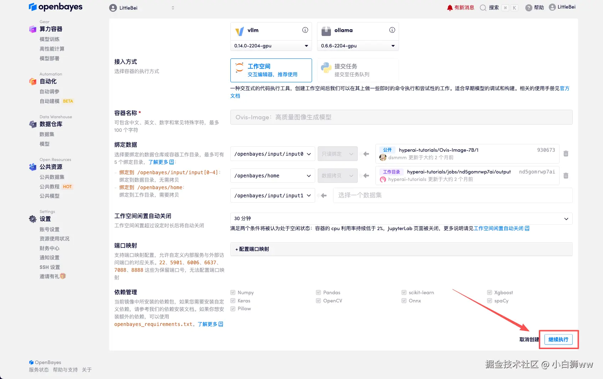This screenshot has height=379, width=603.
Task: Open 公共教程 in the sidebar
Action: point(50,187)
